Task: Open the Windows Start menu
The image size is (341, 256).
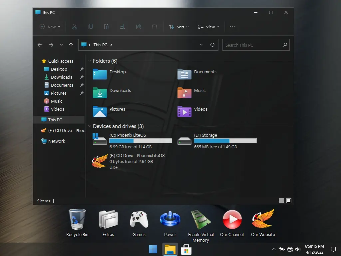Action: [x=153, y=249]
